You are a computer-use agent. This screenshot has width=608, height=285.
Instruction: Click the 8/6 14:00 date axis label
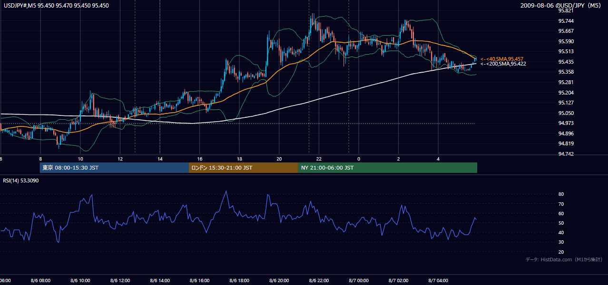click(x=160, y=281)
